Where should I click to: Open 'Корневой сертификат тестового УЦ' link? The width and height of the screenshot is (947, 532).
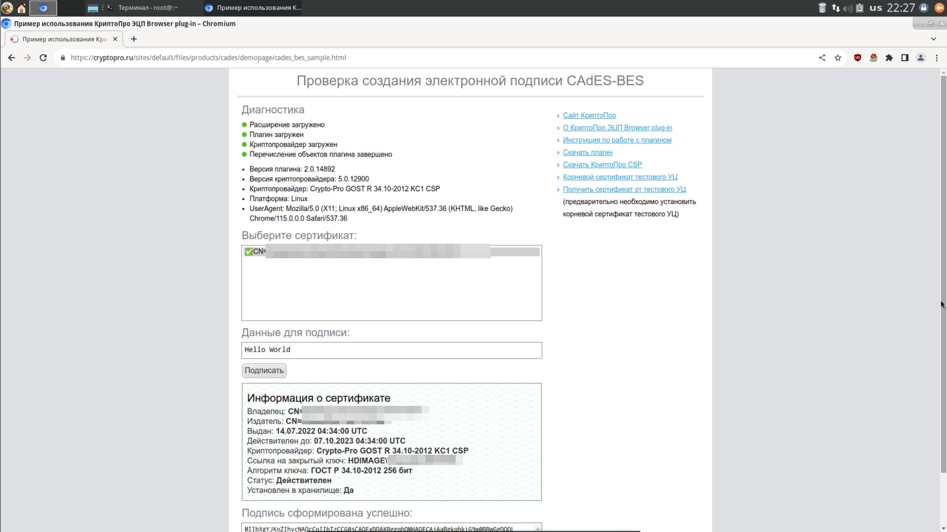(620, 177)
